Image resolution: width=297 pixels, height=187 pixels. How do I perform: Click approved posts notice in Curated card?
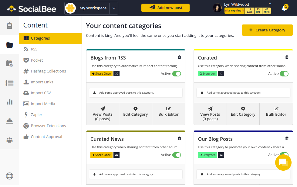[243, 93]
